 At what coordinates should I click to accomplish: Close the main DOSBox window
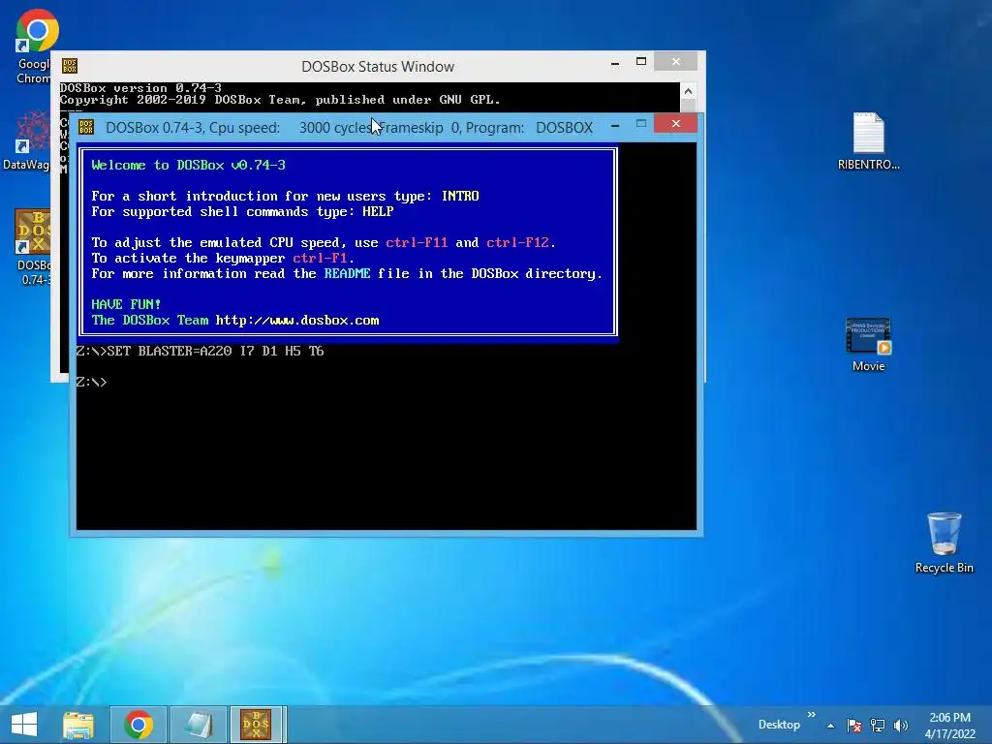(x=675, y=123)
